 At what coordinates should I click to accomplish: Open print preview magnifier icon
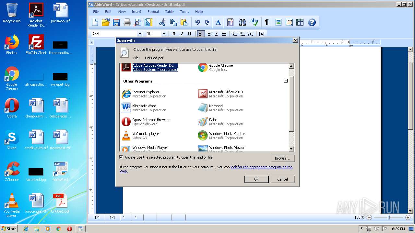138,22
